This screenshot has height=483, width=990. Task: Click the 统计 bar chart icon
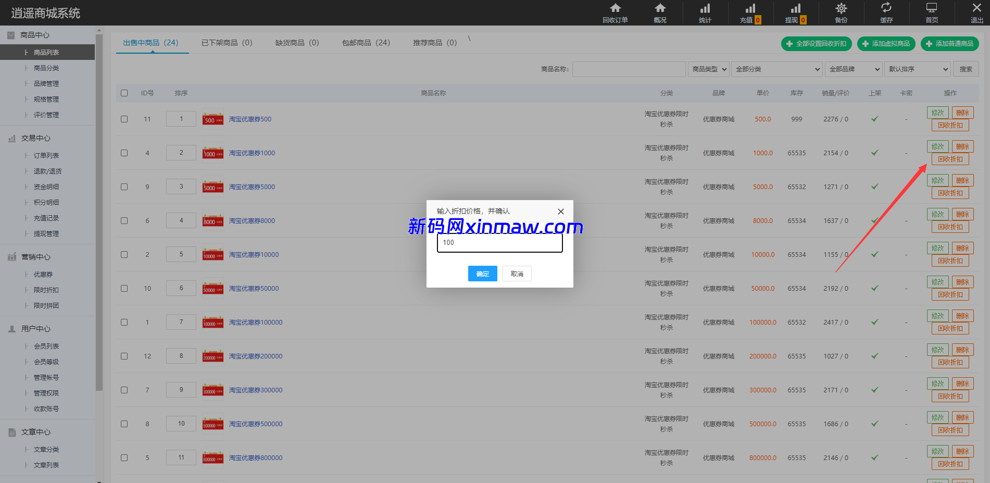(705, 8)
